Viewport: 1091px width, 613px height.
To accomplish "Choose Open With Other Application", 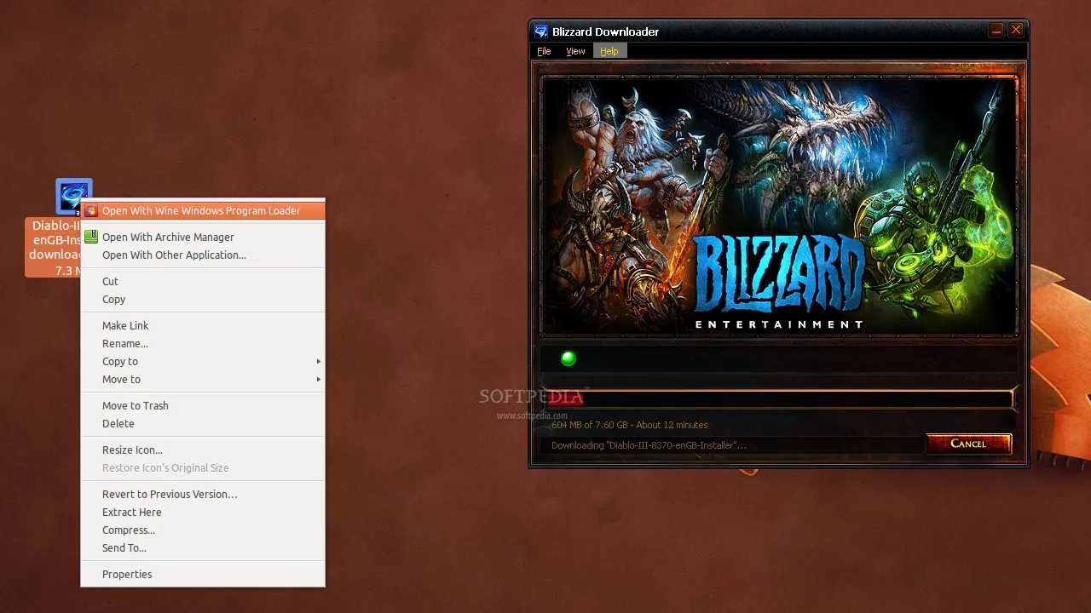I will coord(174,255).
